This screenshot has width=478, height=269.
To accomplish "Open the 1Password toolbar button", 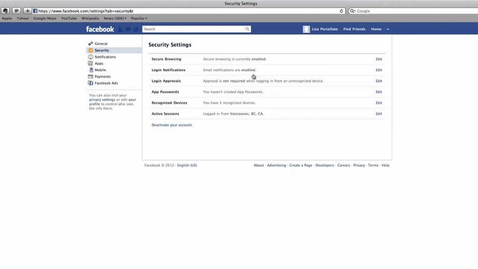I will pos(16,11).
